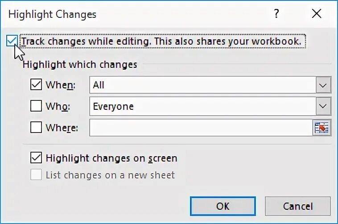The image size is (338, 224).
Task: Toggle the When checkbox
Action: [36, 84]
